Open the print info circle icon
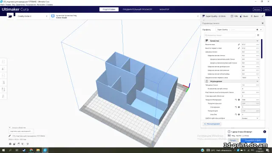 point(264,132)
